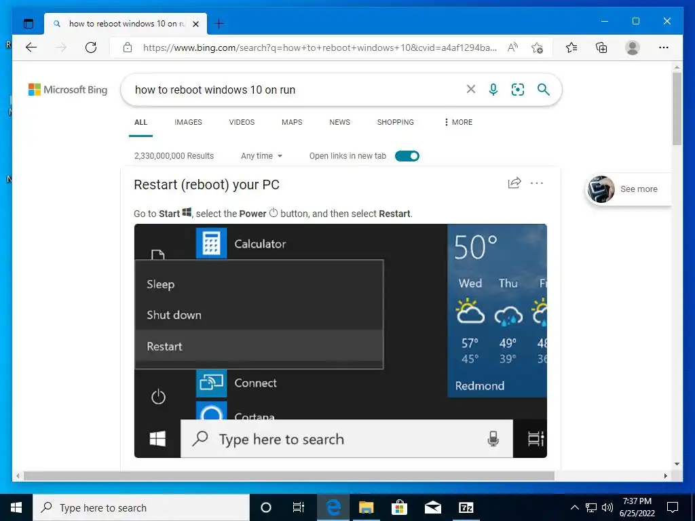Show hidden system tray icons
695x521 pixels.
pyautogui.click(x=574, y=507)
